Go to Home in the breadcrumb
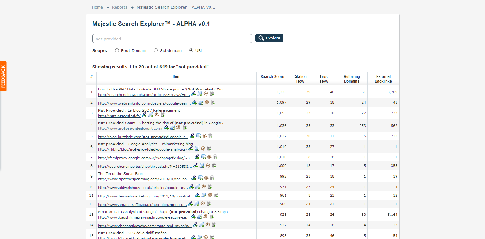485x239 pixels. point(97,7)
